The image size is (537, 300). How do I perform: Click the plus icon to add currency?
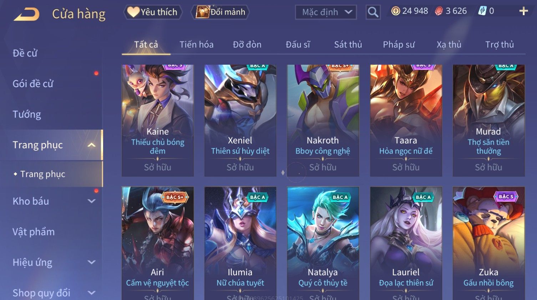click(x=523, y=11)
